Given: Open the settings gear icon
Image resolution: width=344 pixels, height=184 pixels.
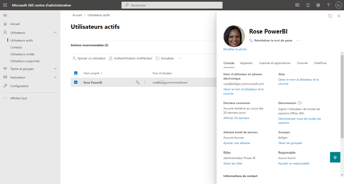Looking at the screenshot, I should pyautogui.click(x=318, y=5).
